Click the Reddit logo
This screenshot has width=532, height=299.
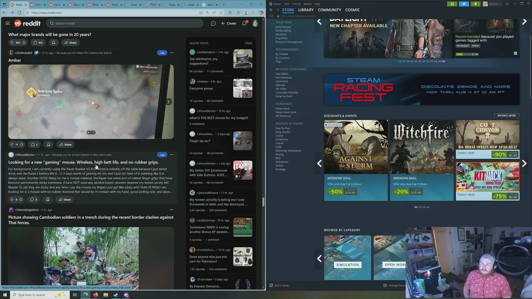click(27, 23)
